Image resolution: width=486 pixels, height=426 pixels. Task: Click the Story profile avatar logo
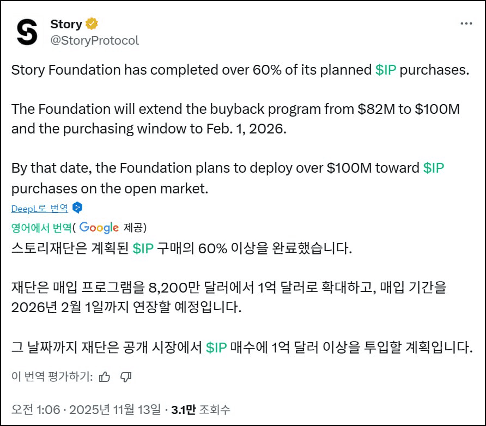point(27,32)
